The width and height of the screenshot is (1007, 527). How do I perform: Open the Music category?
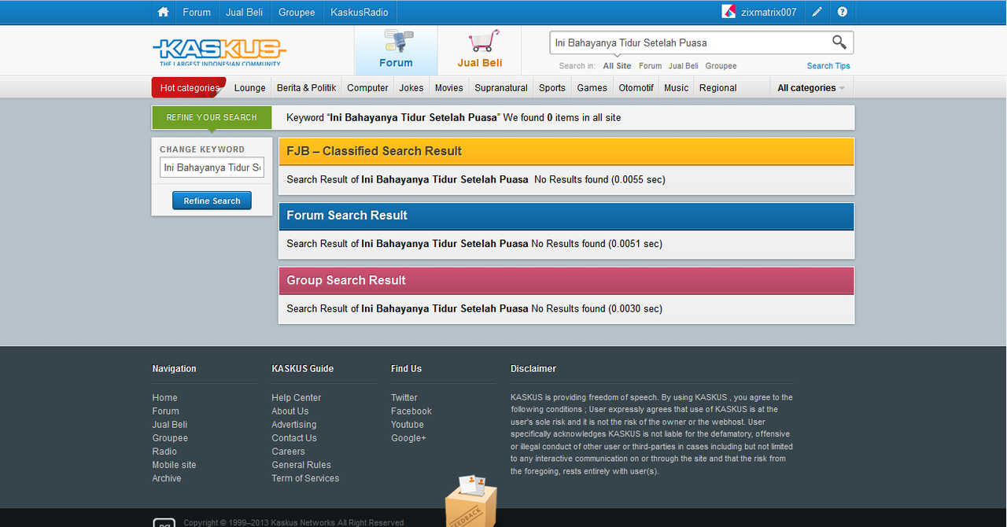pos(677,88)
